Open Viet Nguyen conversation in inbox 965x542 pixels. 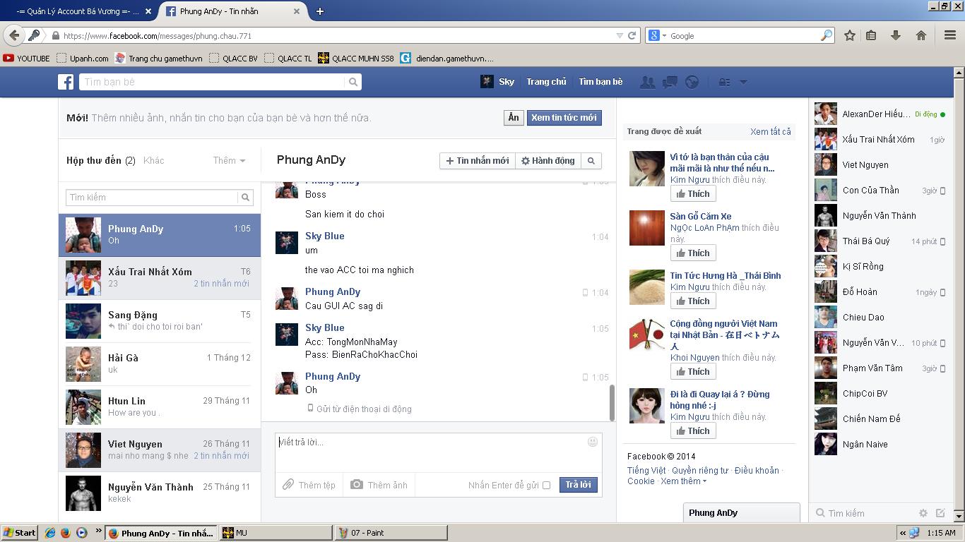(x=160, y=450)
